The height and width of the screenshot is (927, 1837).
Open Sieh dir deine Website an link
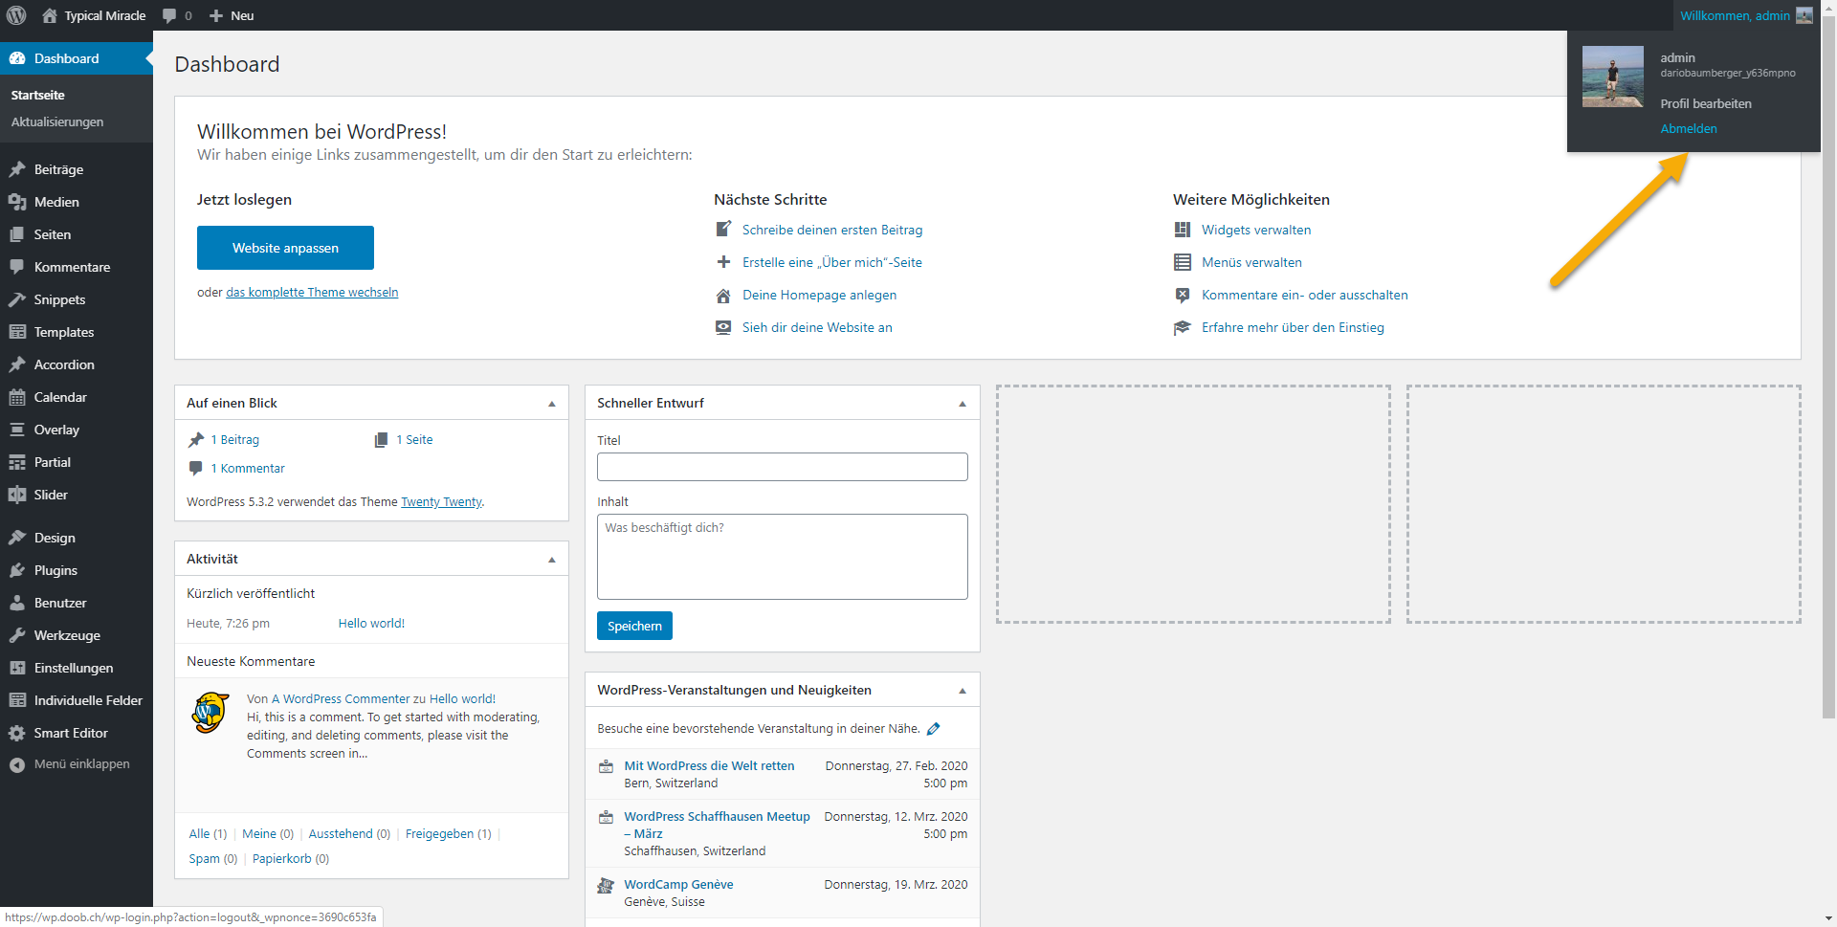click(x=817, y=327)
